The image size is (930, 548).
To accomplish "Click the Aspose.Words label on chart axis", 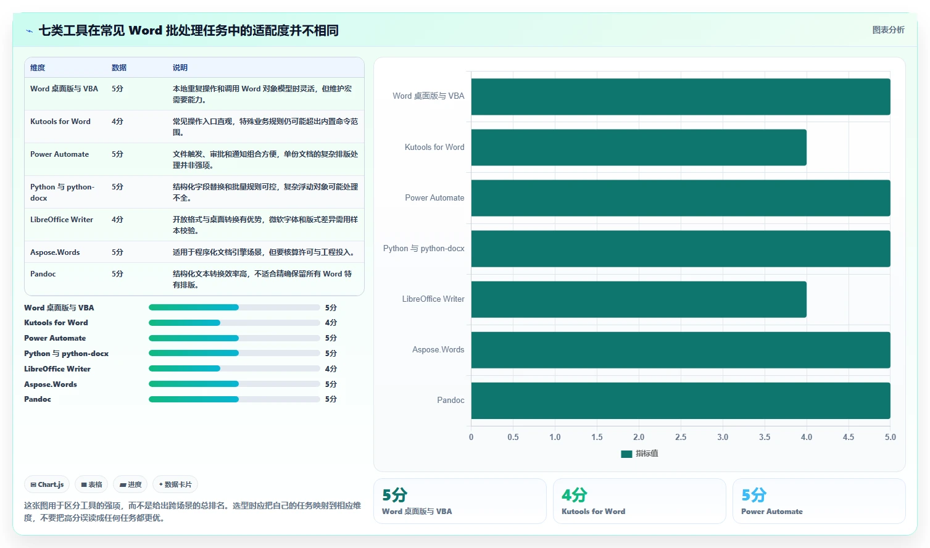I will [438, 350].
